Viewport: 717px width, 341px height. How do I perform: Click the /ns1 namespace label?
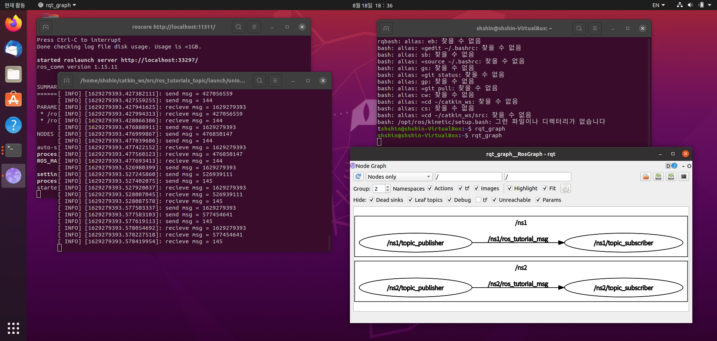(x=521, y=223)
